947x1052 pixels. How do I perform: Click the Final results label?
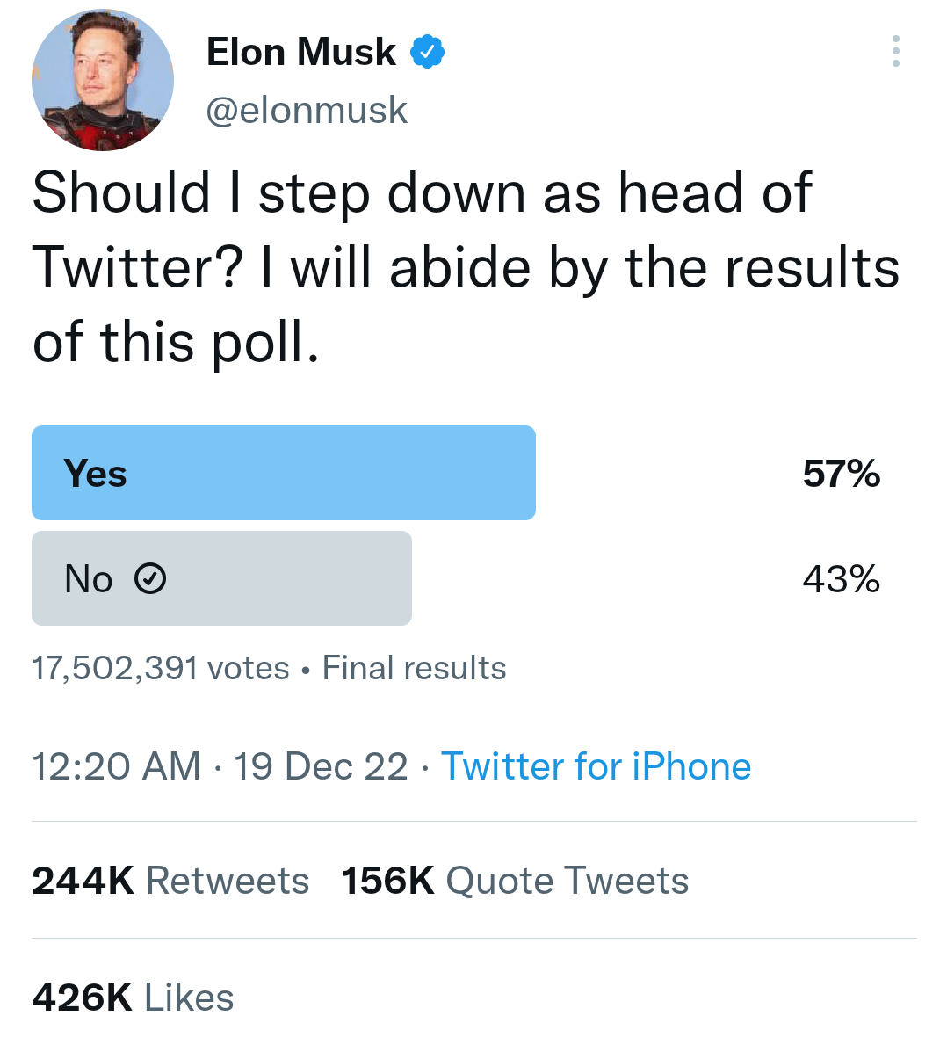pyautogui.click(x=414, y=668)
